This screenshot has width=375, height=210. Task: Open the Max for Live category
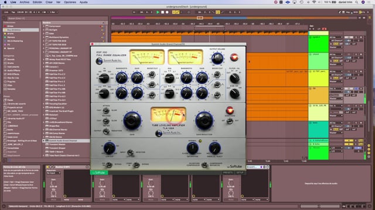click(13, 78)
